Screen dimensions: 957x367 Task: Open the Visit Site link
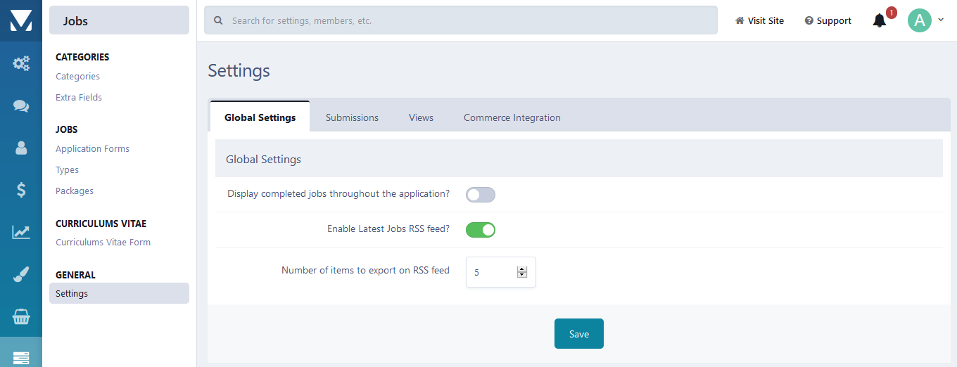(x=759, y=20)
